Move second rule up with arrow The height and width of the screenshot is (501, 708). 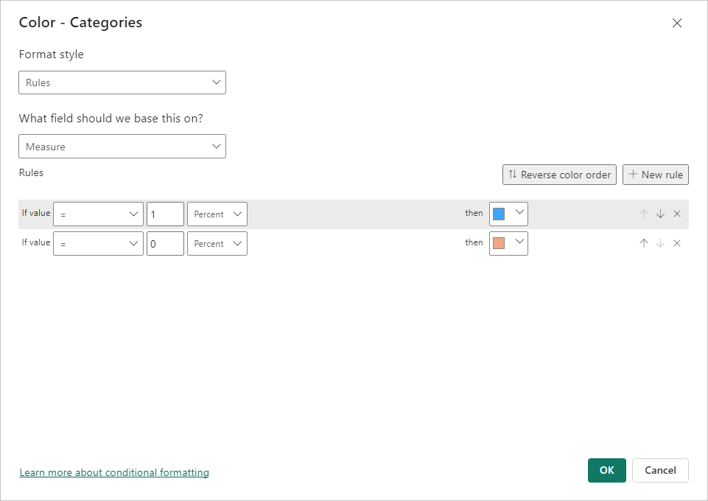point(644,243)
